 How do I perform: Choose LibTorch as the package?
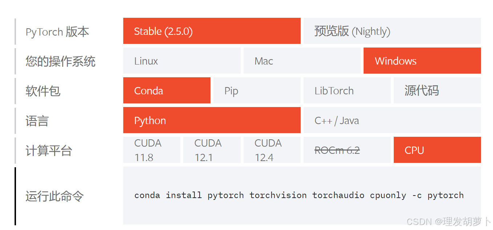click(x=347, y=90)
